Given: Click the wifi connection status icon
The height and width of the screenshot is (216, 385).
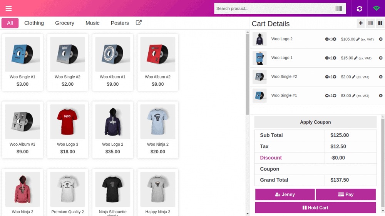Looking at the screenshot, I should [x=376, y=8].
